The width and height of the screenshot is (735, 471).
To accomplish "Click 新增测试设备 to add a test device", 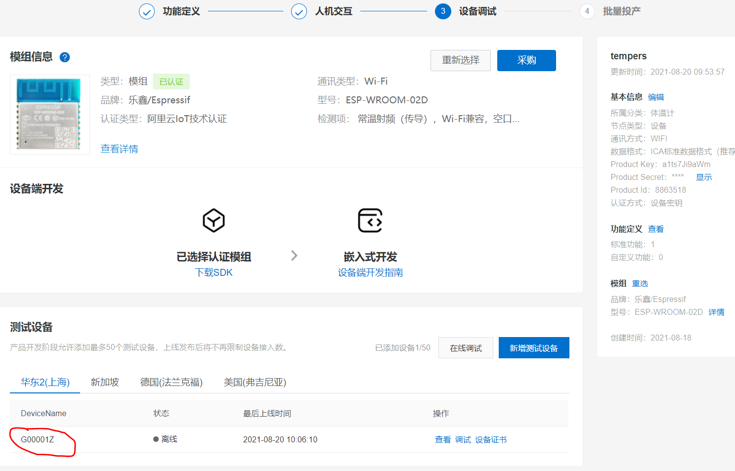I will tap(534, 347).
